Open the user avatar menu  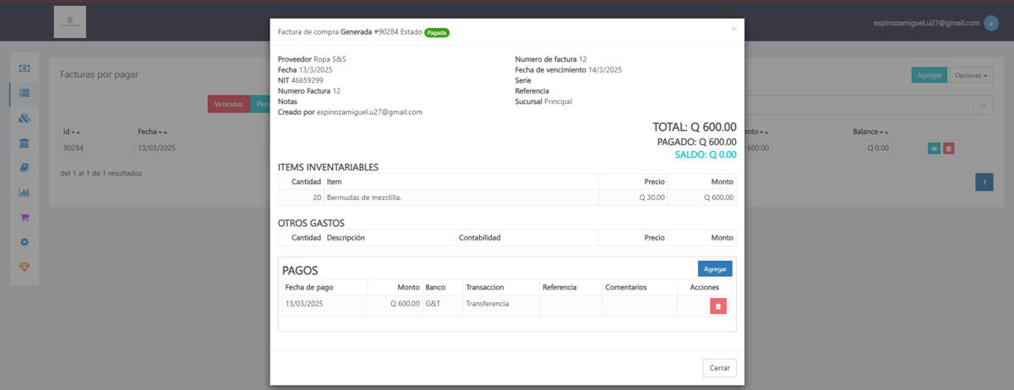click(991, 23)
